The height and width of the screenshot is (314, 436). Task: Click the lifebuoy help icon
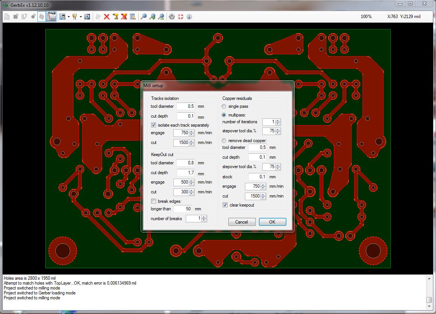point(181,17)
